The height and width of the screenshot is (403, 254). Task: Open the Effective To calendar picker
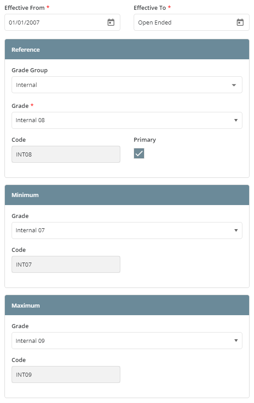[x=240, y=22]
